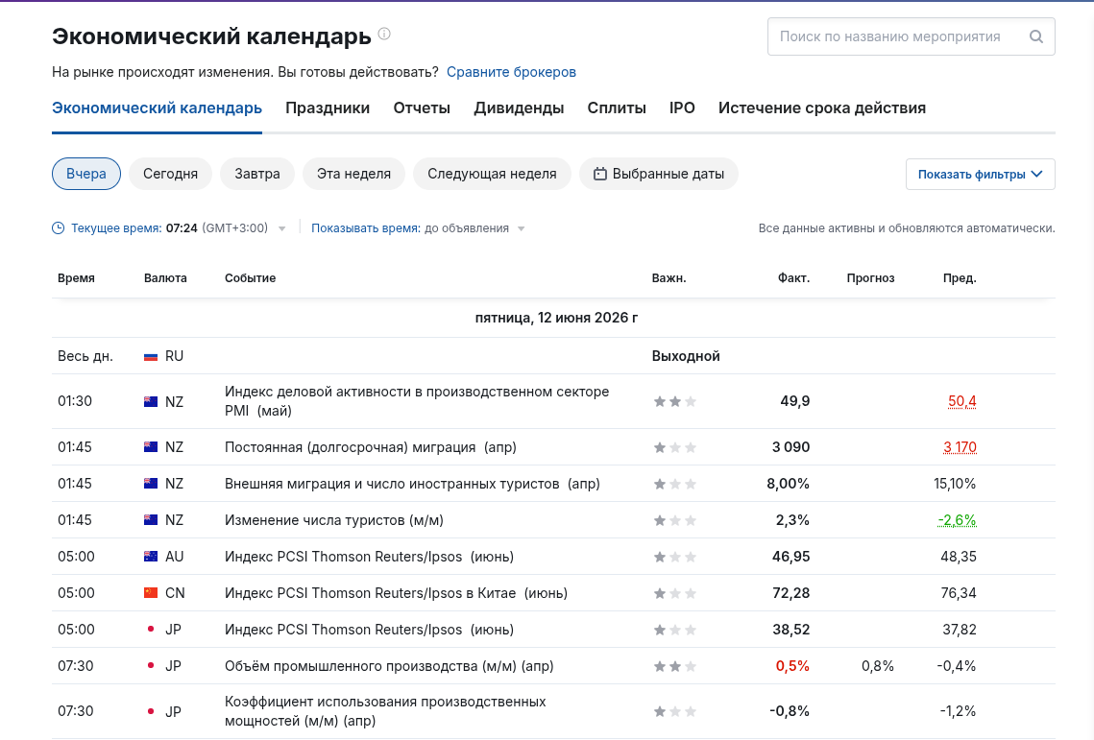This screenshot has width=1094, height=740.
Task: Click the importance stars in the Постоянная миграция row
Action: [674, 447]
